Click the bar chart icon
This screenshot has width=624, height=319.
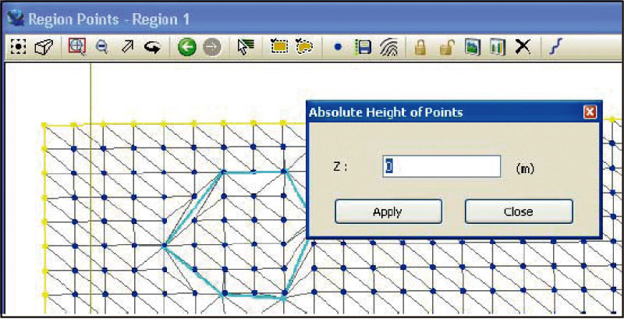pyautogui.click(x=498, y=48)
